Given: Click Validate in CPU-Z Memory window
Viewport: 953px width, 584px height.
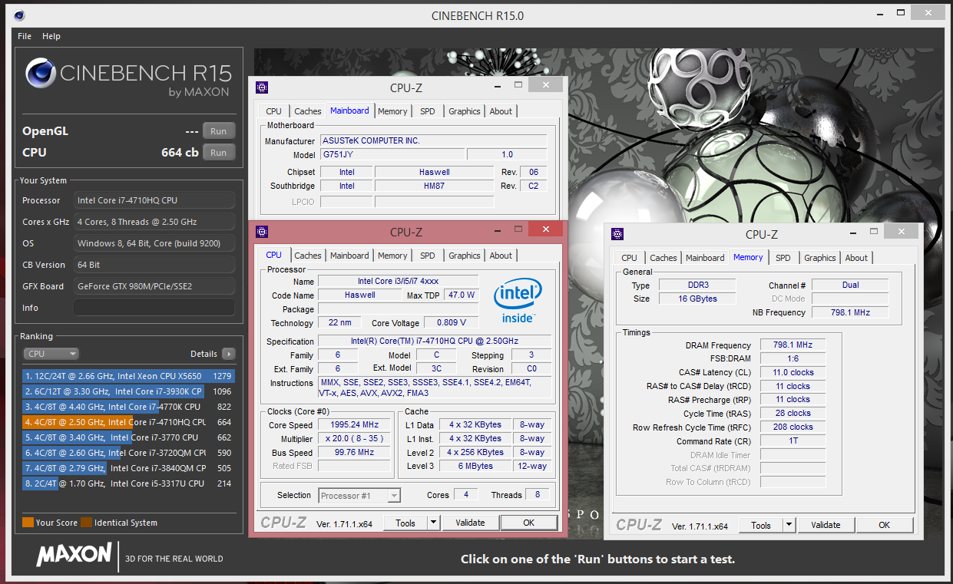Looking at the screenshot, I should click(826, 525).
